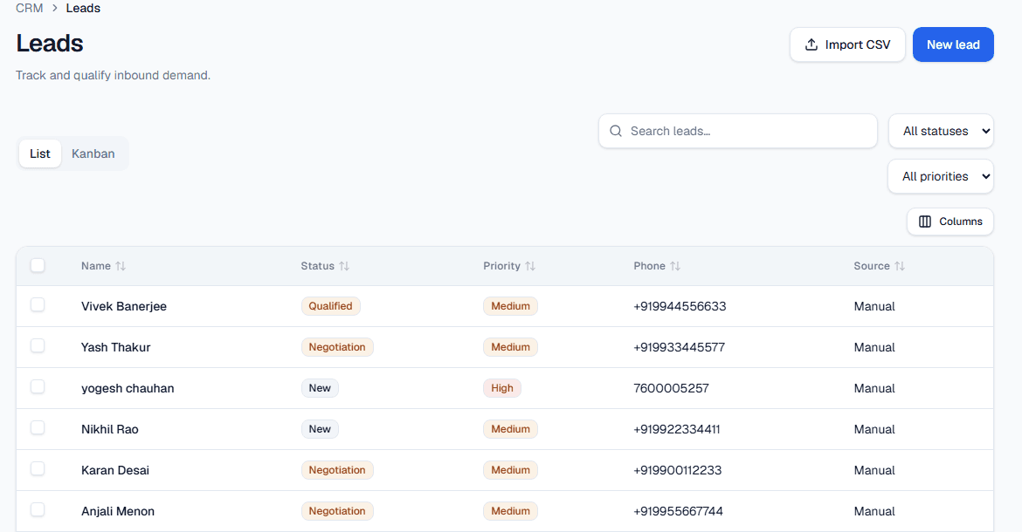Toggle the select-all header checkbox
Image resolution: width=1022 pixels, height=532 pixels.
(x=38, y=265)
